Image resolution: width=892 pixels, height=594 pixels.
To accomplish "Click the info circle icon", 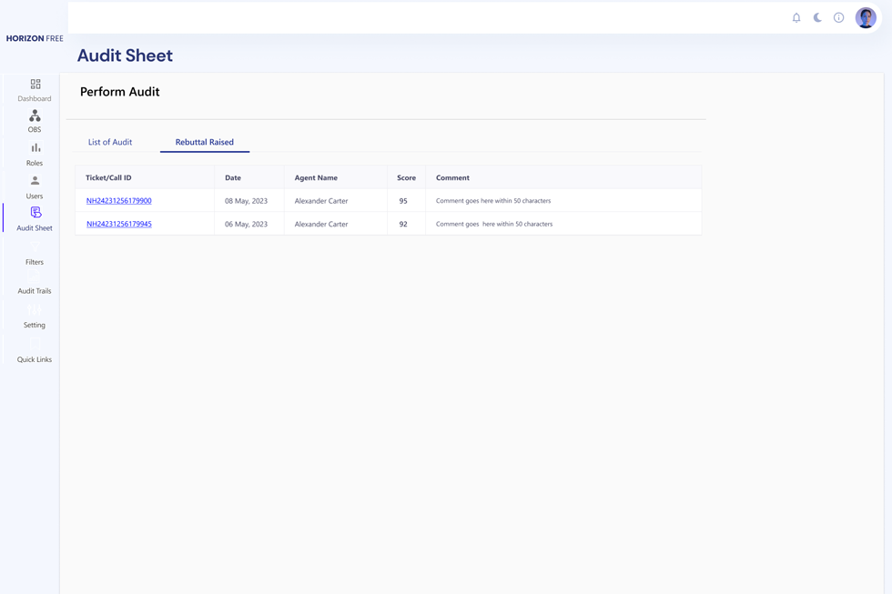I will pyautogui.click(x=838, y=17).
